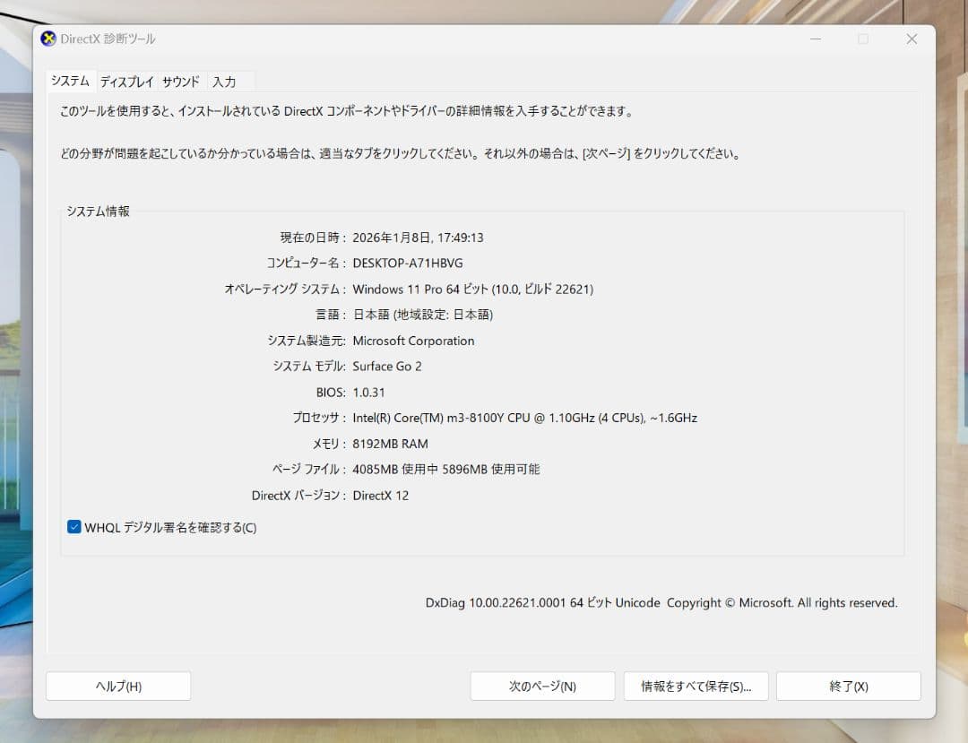Return to the システム tab
The width and height of the screenshot is (968, 743).
[x=70, y=81]
